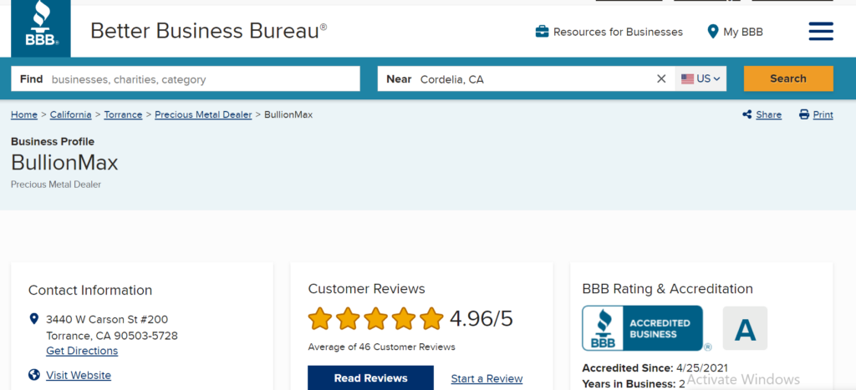The width and height of the screenshot is (856, 390).
Task: Open the hamburger menu
Action: (x=821, y=32)
